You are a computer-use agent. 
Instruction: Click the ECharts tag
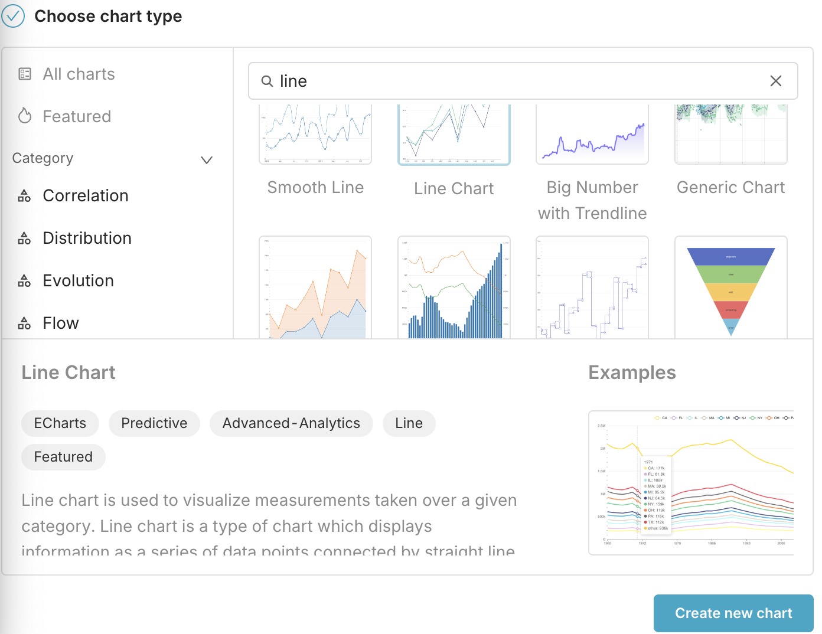click(x=60, y=423)
